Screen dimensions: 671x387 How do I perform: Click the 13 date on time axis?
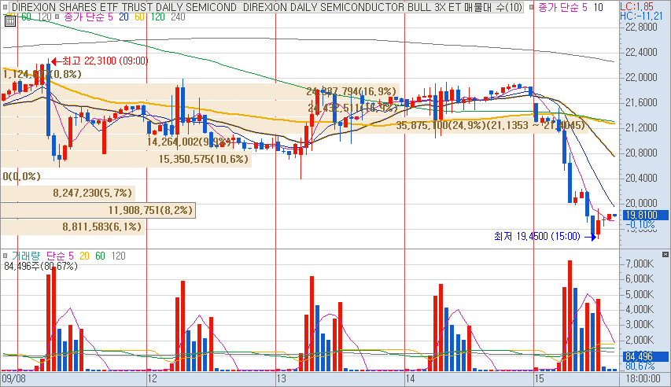281,378
